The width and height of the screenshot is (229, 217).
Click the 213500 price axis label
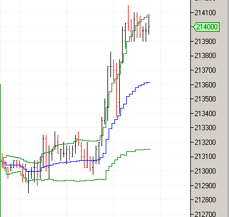205,99
